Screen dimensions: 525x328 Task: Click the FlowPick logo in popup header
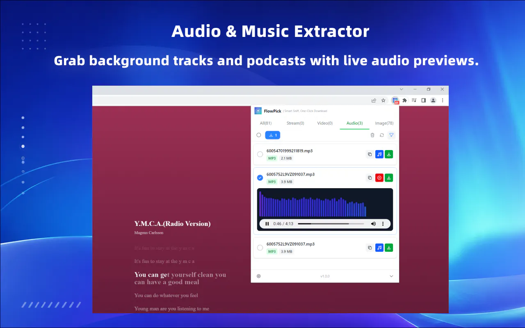[x=258, y=111]
